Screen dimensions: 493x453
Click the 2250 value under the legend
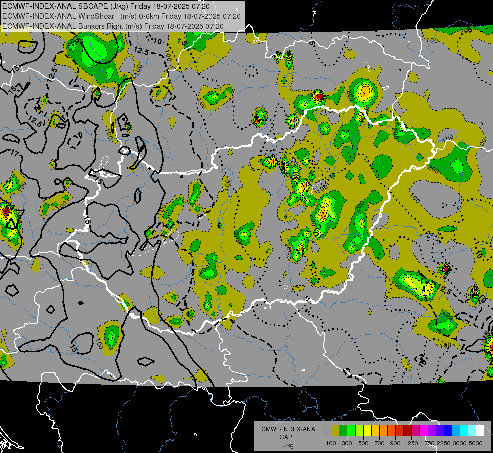pos(444,443)
